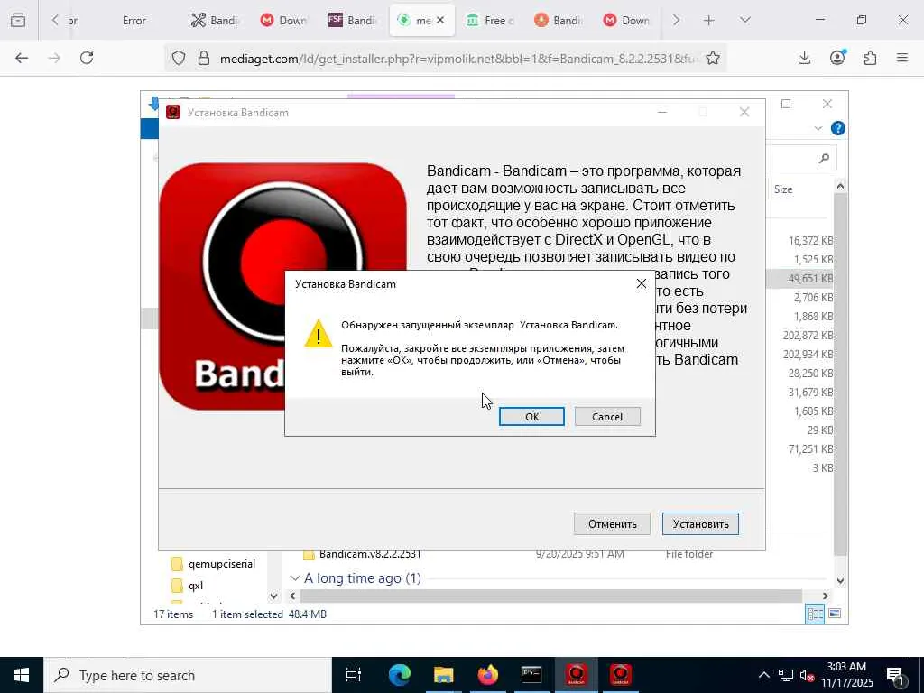
Task: Click the padlock site security icon
Action: tap(203, 59)
